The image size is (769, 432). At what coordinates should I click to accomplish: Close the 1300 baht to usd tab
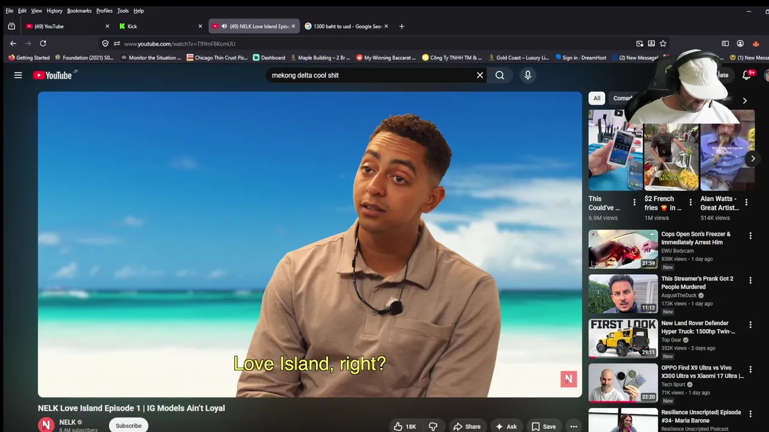point(386,26)
